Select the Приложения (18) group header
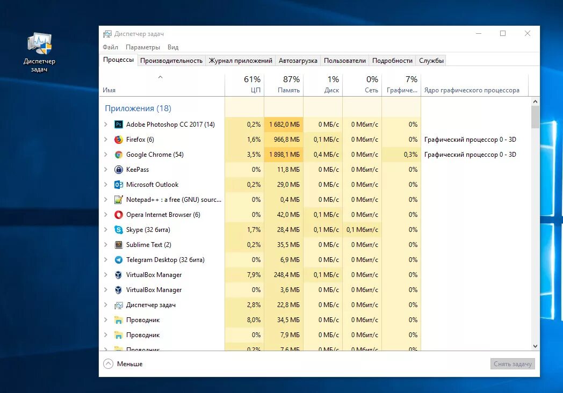The width and height of the screenshot is (563, 393). pos(138,108)
